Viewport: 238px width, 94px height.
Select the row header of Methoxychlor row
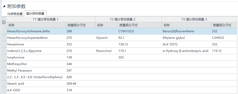(4, 64)
